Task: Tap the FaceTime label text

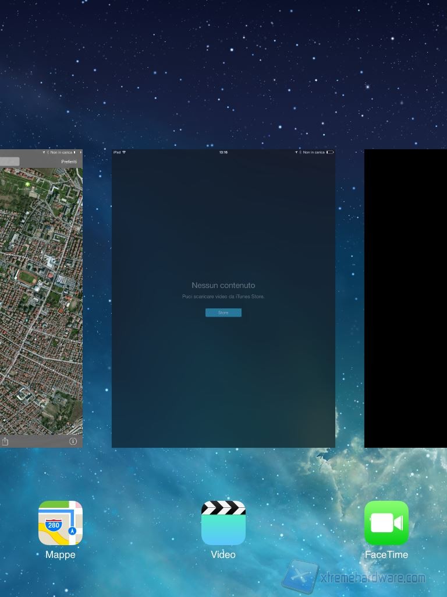Action: 386,554
